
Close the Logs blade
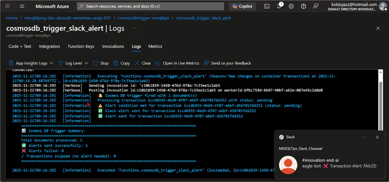click(x=378, y=28)
